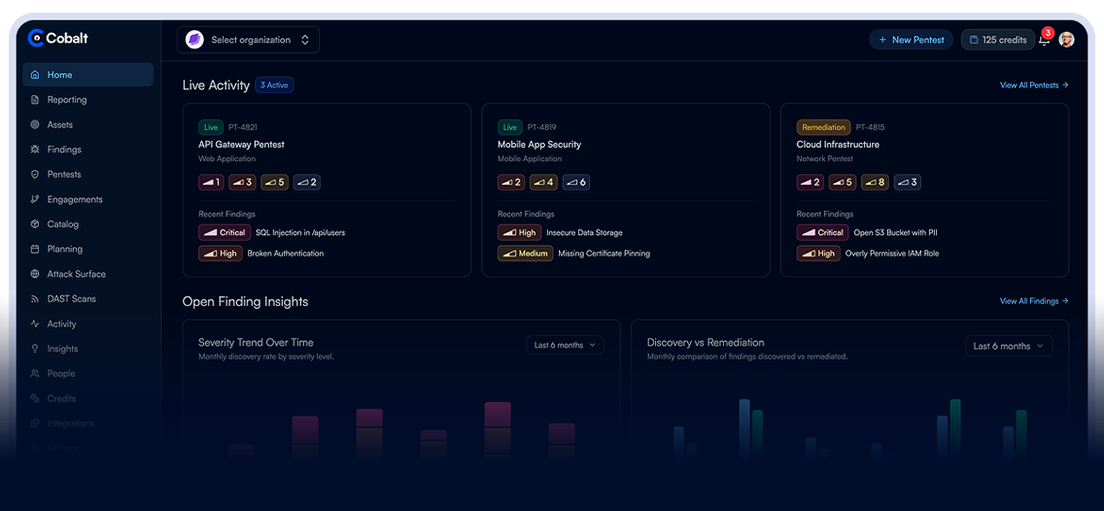Open the Reporting sidebar item
Screen dimensions: 1104x511
point(88,100)
